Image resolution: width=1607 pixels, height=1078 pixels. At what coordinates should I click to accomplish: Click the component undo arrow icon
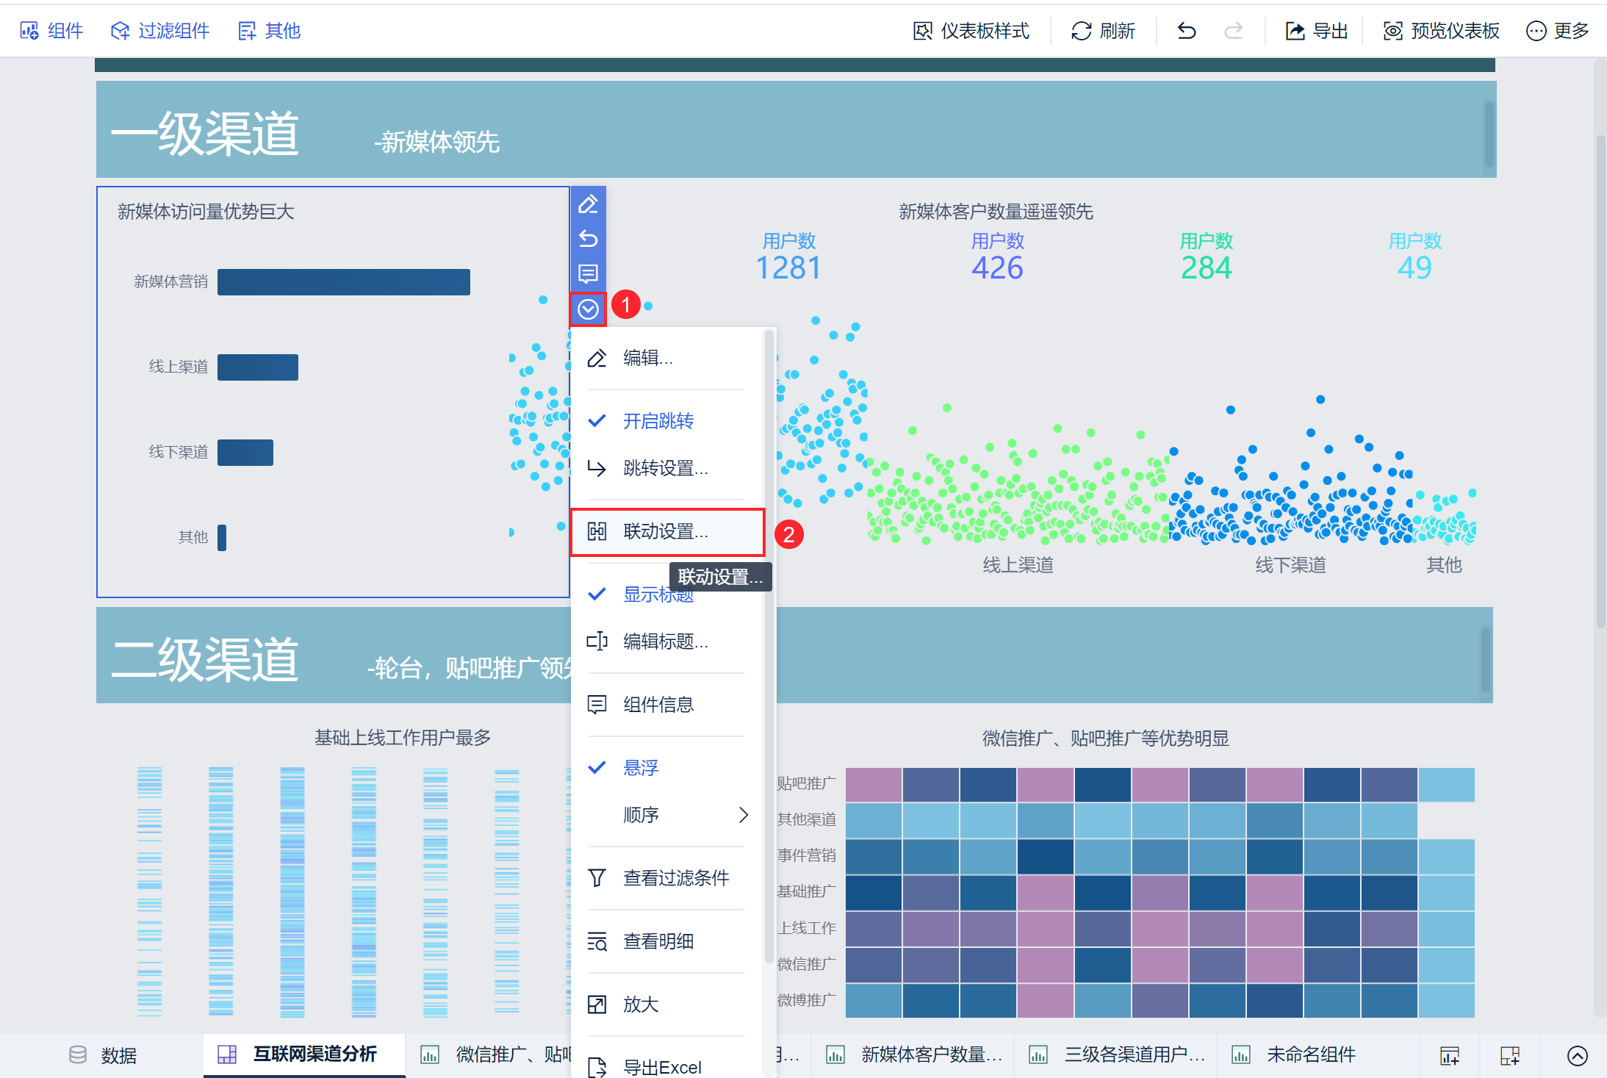[588, 239]
